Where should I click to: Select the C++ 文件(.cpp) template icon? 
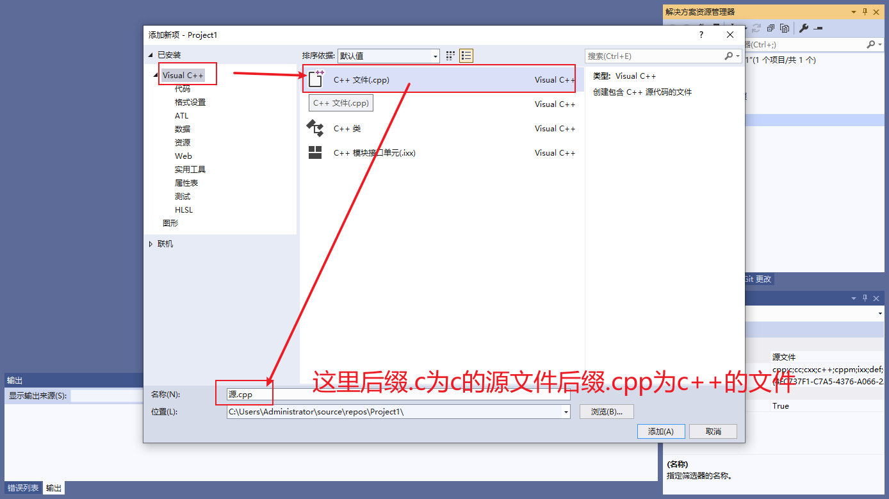pos(316,79)
